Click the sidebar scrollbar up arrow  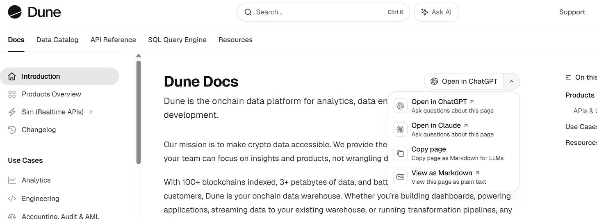point(139,56)
